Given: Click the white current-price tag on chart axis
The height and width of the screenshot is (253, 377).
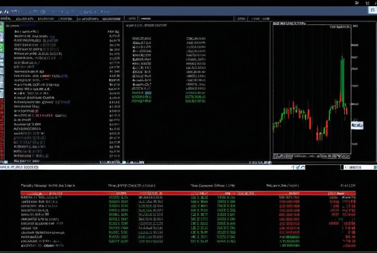Looking at the screenshot, I should pyautogui.click(x=357, y=125).
